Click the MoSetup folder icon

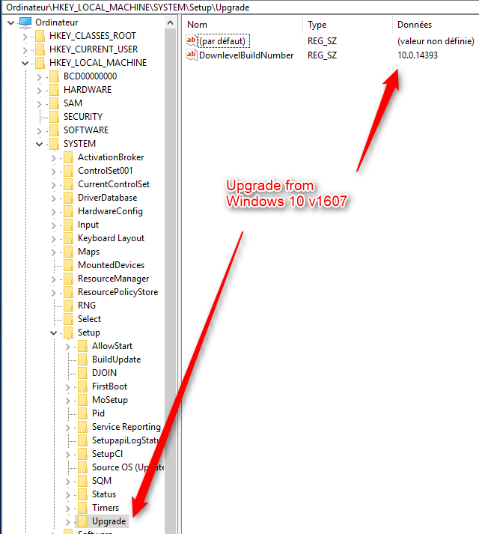point(83,400)
